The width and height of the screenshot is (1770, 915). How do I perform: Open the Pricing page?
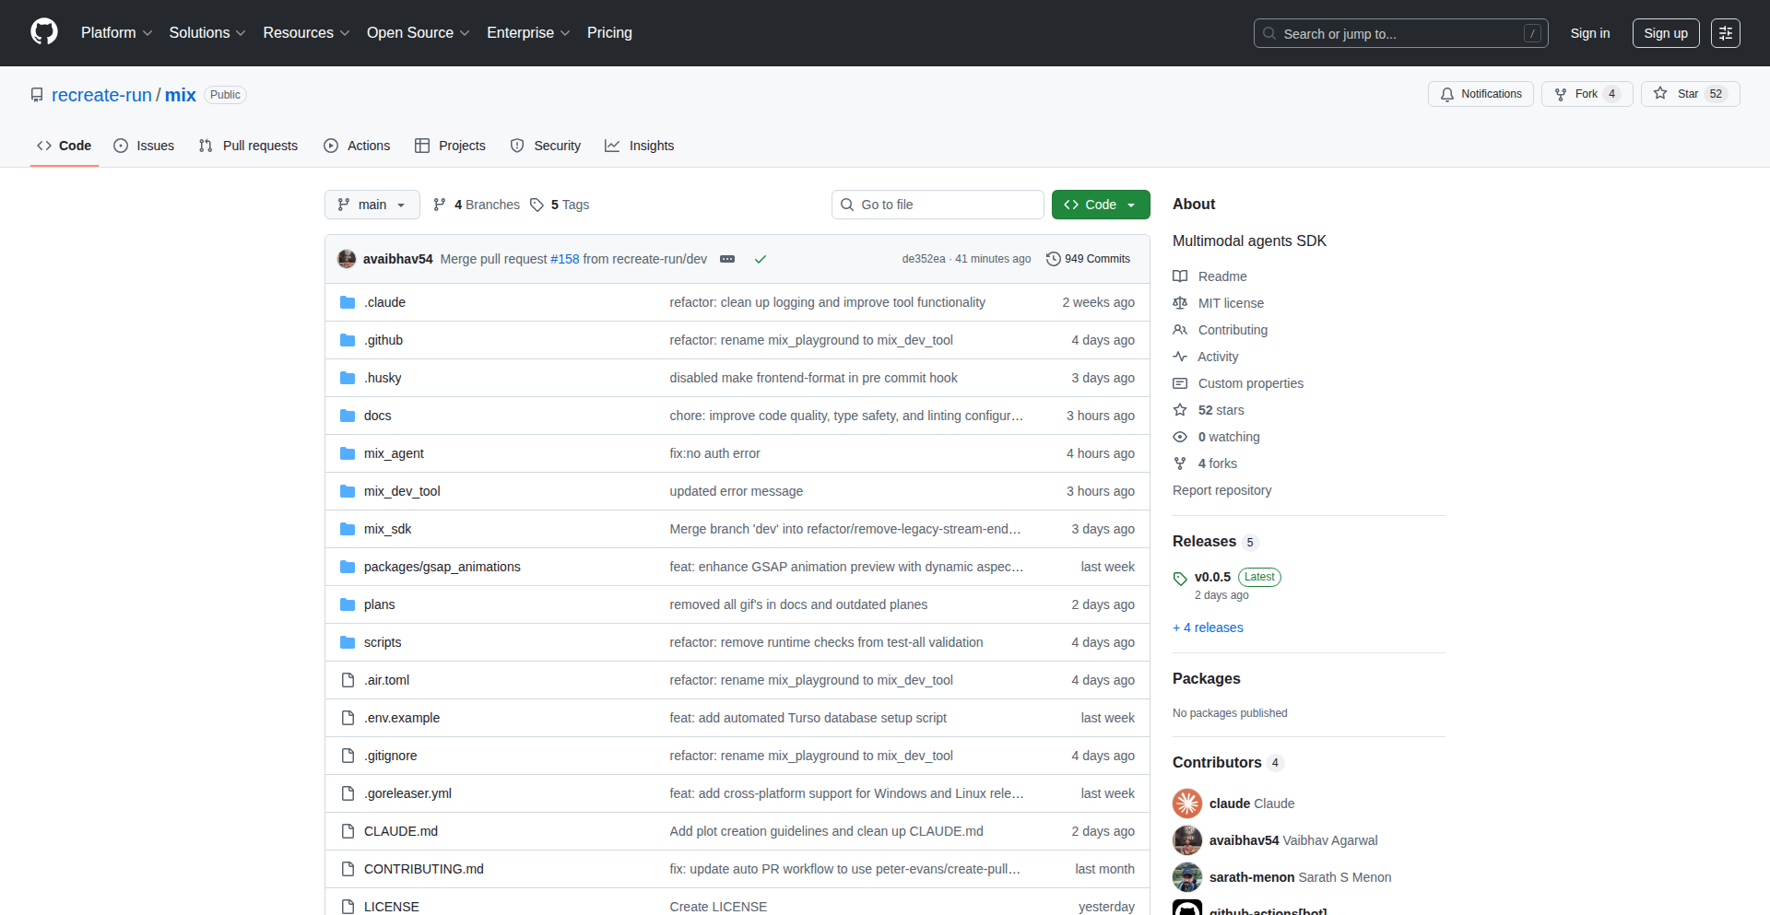609,33
